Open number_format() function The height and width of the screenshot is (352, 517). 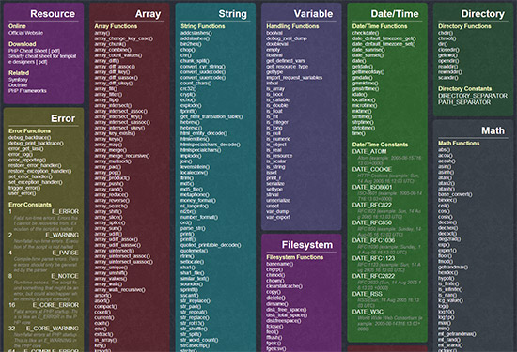click(x=199, y=218)
